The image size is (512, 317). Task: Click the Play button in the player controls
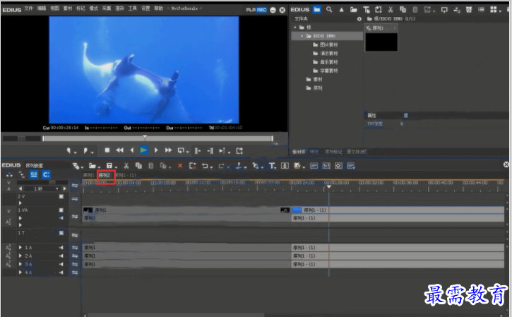(x=143, y=150)
